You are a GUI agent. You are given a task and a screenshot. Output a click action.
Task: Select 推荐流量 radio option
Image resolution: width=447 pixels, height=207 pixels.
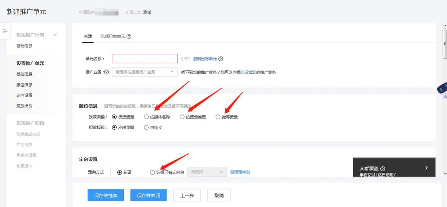[x=218, y=117]
